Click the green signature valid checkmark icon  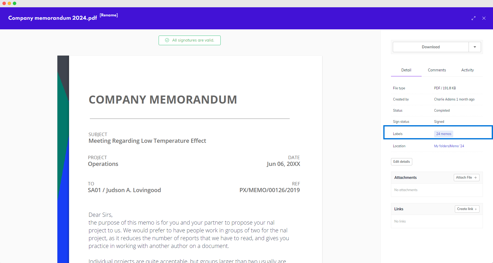167,40
